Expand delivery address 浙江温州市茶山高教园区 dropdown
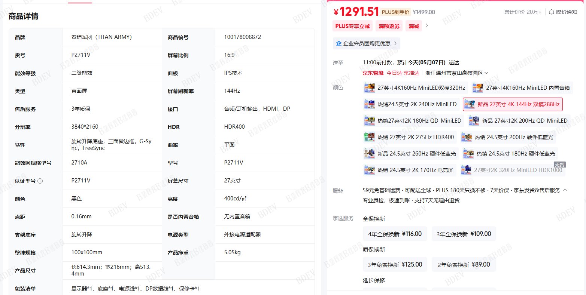Image resolution: width=586 pixels, height=295 pixels. point(457,73)
